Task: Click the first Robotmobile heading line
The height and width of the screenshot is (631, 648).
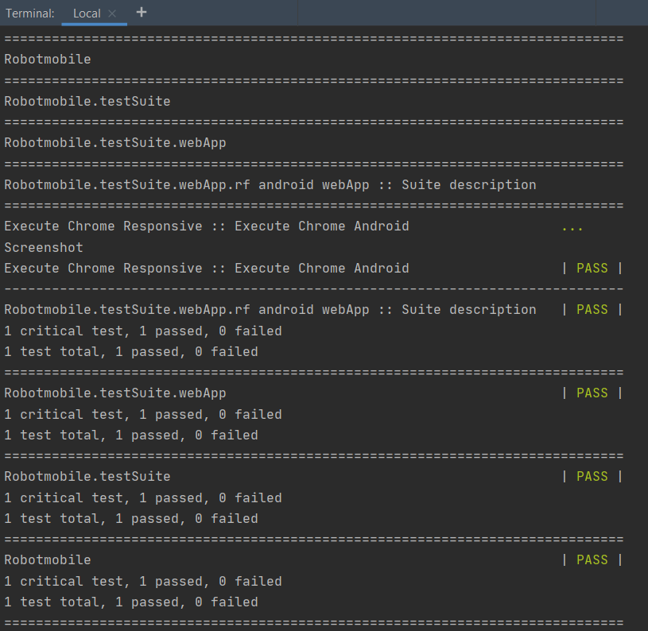Action: coord(48,60)
